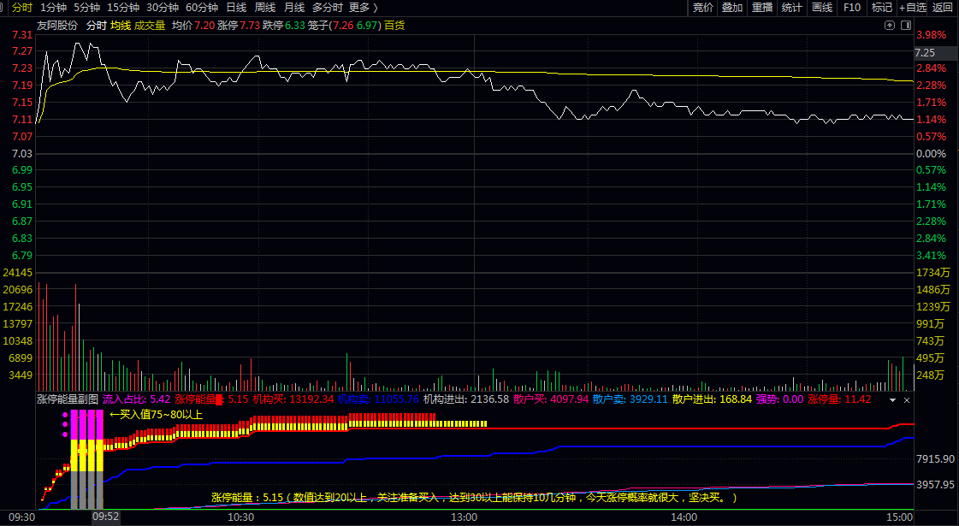Switch to 周线 weekly view
This screenshot has height=526, width=959.
[x=264, y=8]
